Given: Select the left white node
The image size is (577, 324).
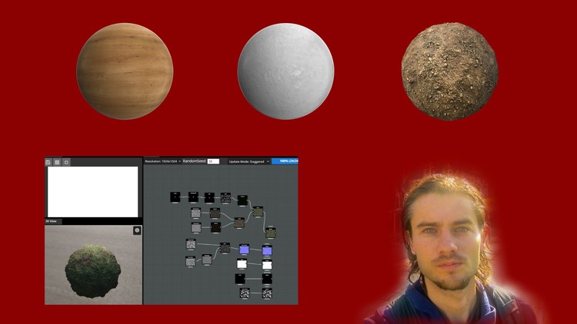Looking at the screenshot, I should [242, 264].
